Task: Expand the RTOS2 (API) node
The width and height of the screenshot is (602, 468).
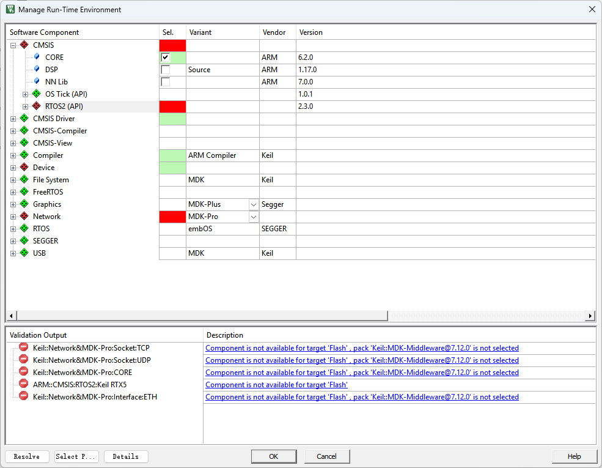Action: (25, 107)
